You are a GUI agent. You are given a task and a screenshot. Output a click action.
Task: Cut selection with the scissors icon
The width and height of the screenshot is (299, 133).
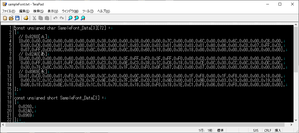pos(34,18)
